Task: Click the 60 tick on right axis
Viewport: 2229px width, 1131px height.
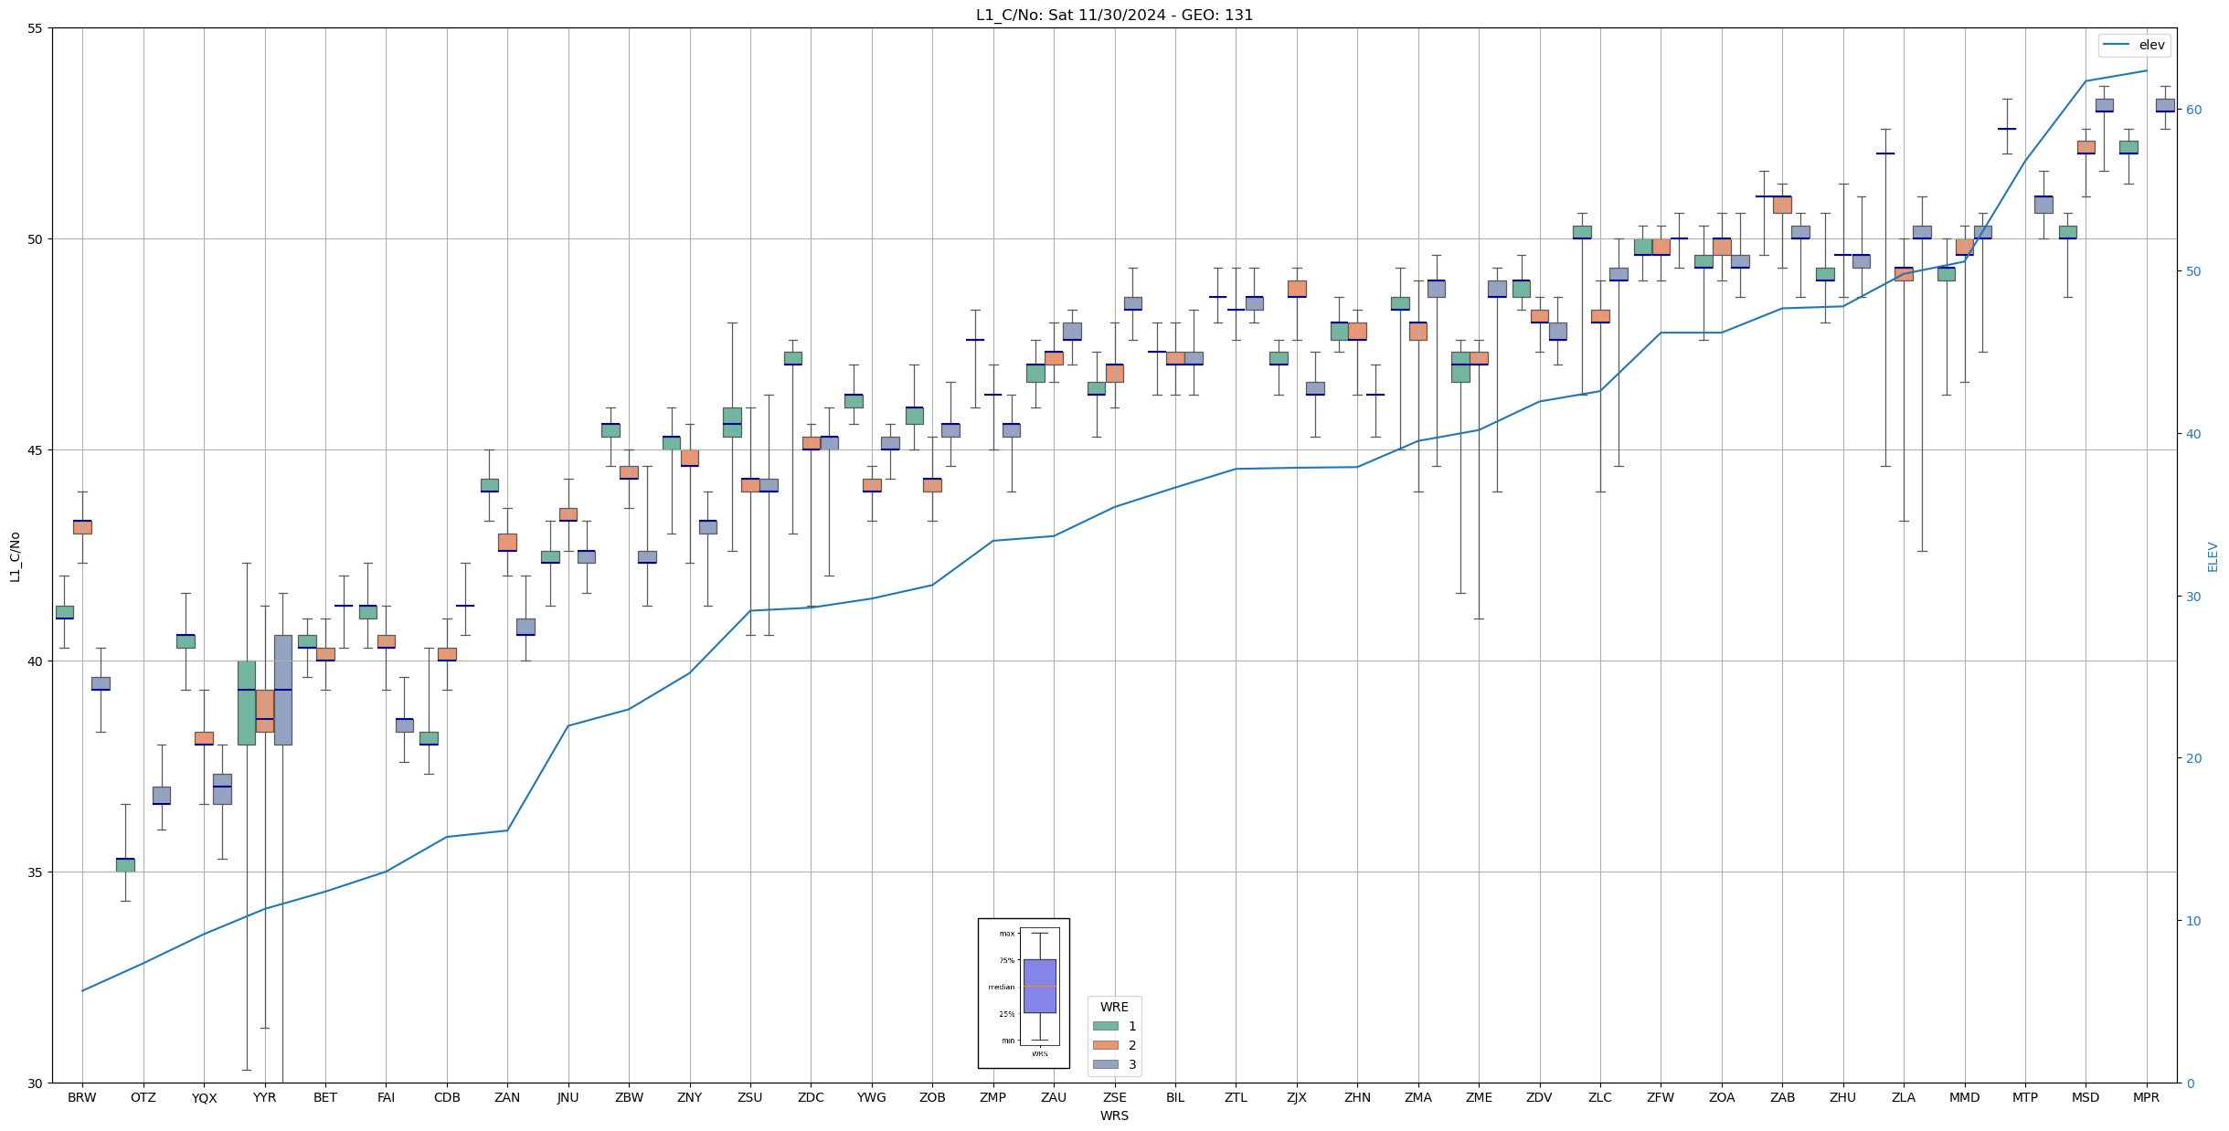Action: click(x=2192, y=110)
